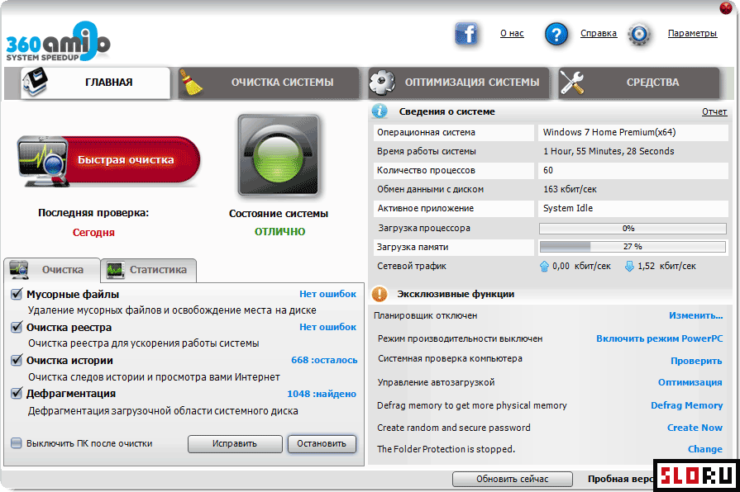740x492 pixels.
Task: Click the wrench and screwdriver tools icon
Action: point(572,83)
